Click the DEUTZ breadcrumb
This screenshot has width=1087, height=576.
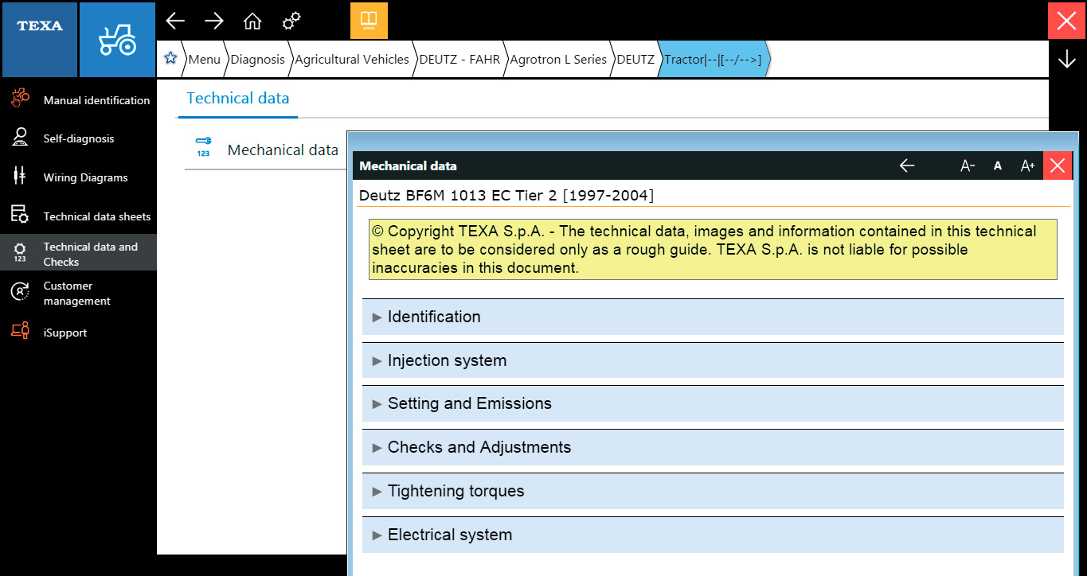tap(635, 59)
